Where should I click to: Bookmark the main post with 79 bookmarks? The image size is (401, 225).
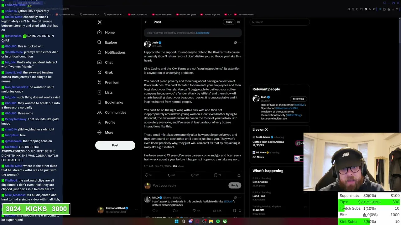216,175
